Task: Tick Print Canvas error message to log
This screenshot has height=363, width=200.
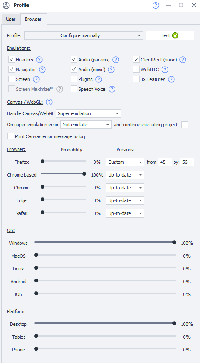Action: pos(11,136)
